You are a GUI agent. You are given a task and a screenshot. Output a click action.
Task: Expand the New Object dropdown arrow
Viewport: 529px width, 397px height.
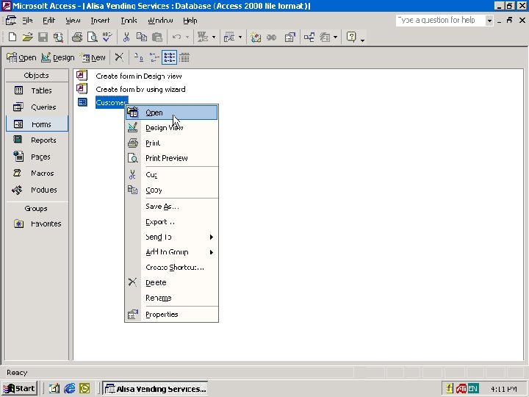pyautogui.click(x=335, y=37)
